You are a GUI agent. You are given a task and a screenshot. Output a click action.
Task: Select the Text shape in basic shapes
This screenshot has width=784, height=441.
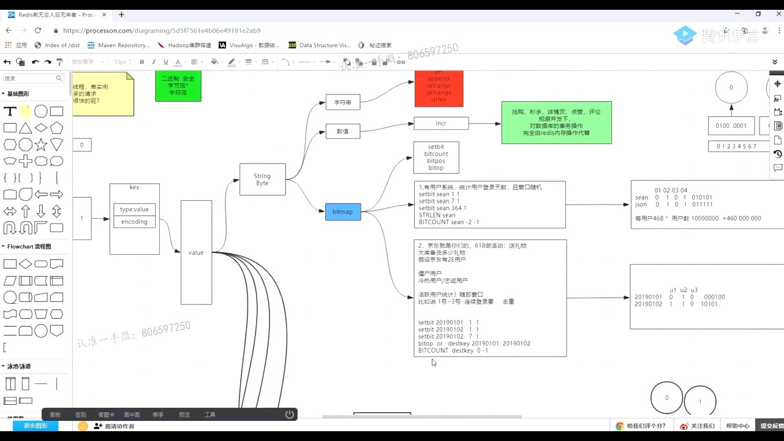10,111
